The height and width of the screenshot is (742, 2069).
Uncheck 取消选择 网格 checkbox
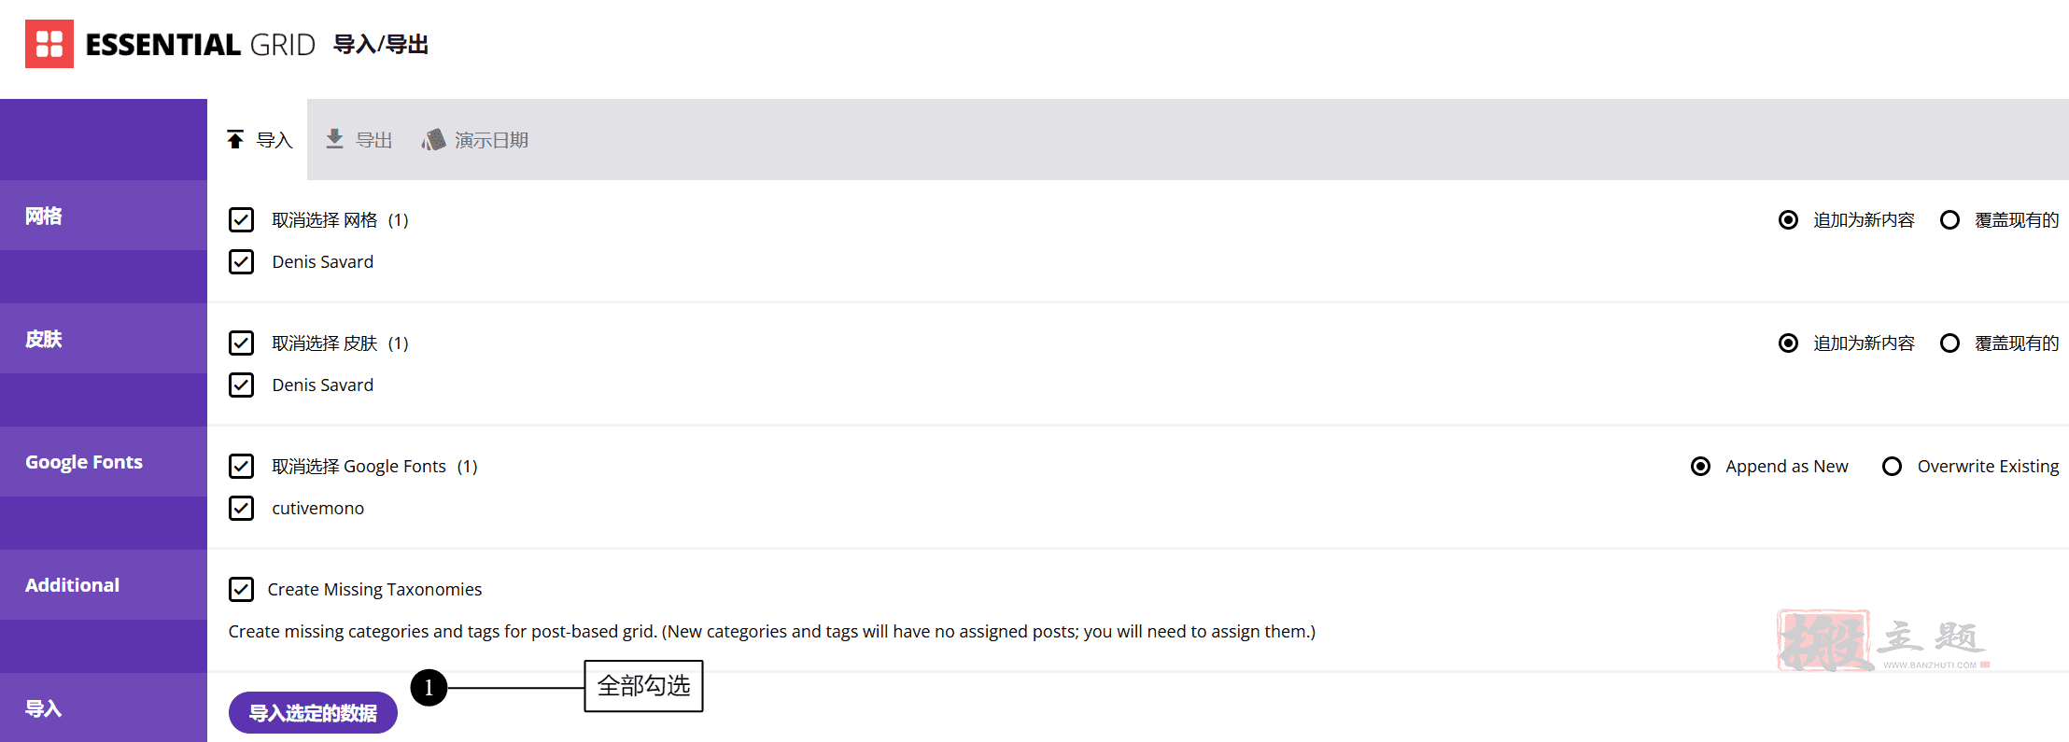(x=241, y=220)
